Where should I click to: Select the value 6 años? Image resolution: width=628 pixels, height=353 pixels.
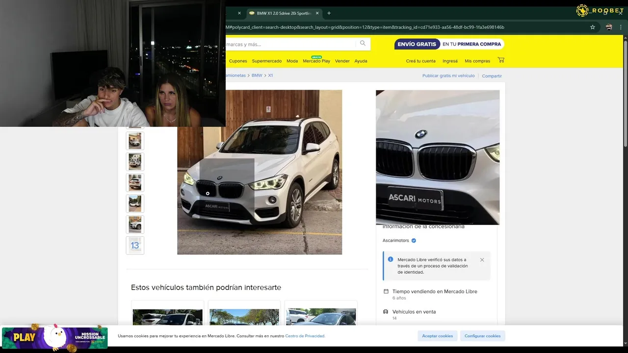click(399, 298)
